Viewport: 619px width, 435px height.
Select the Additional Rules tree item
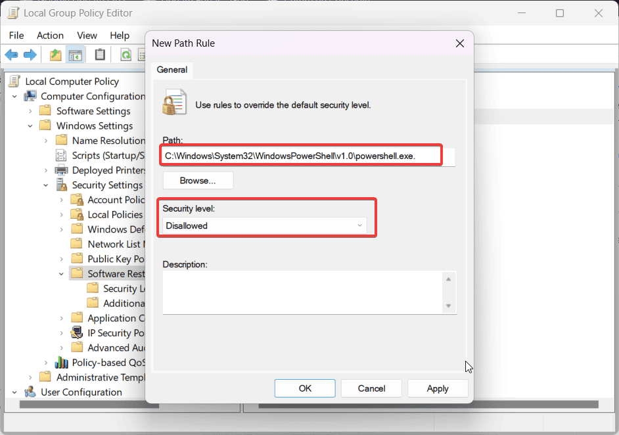pyautogui.click(x=124, y=303)
